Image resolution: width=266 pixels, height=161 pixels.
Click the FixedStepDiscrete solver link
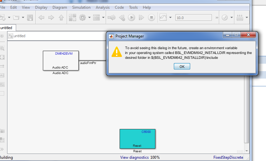tap(228, 157)
